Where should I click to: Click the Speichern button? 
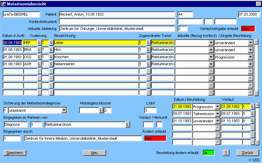point(14,153)
